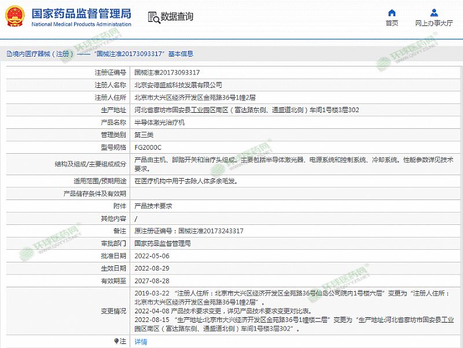Select expiry date 2027-08-28

click(x=152, y=281)
